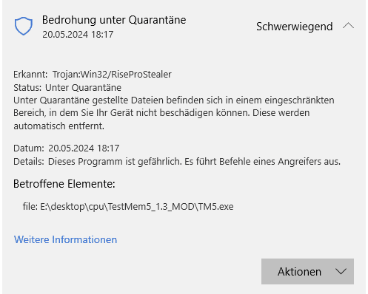Click the Unter Quarantäne status value
This screenshot has width=368, height=294.
coord(83,88)
